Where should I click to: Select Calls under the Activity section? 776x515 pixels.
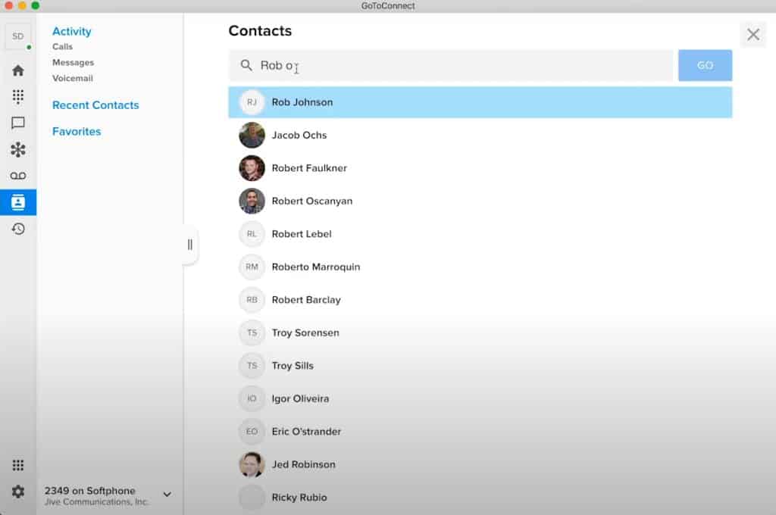(x=62, y=46)
